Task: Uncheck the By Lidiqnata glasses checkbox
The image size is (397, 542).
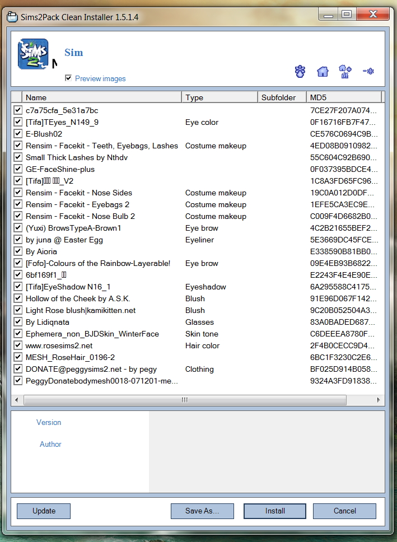Action: coord(17,322)
